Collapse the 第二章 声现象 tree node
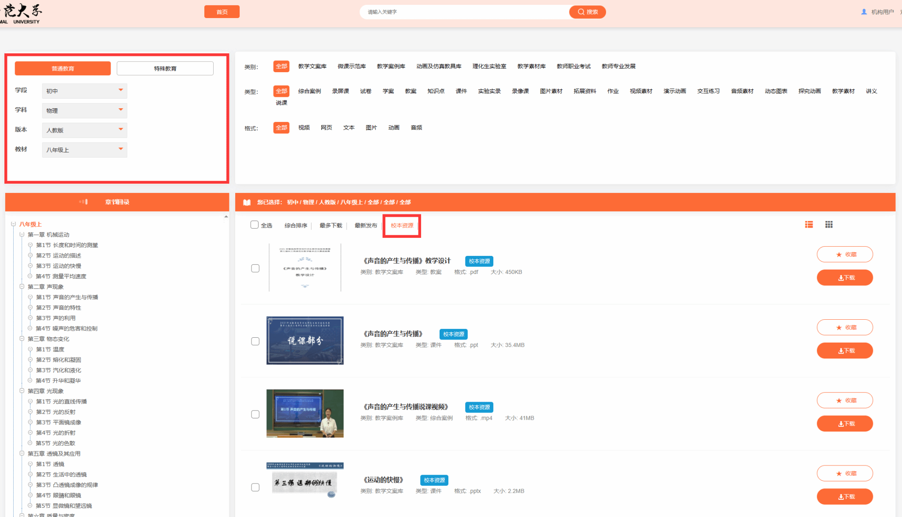 click(22, 287)
